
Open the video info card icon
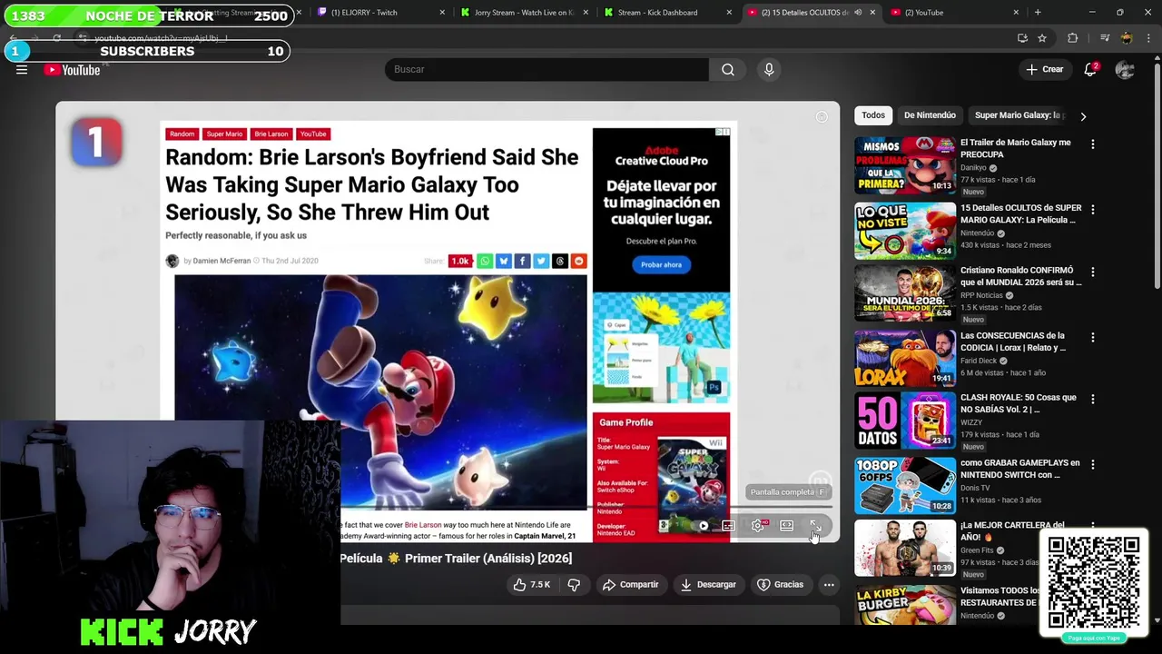coord(822,116)
